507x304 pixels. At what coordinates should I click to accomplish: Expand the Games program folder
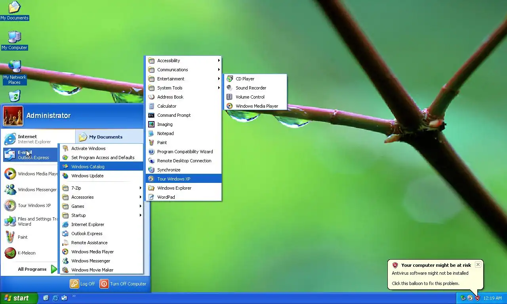click(101, 206)
